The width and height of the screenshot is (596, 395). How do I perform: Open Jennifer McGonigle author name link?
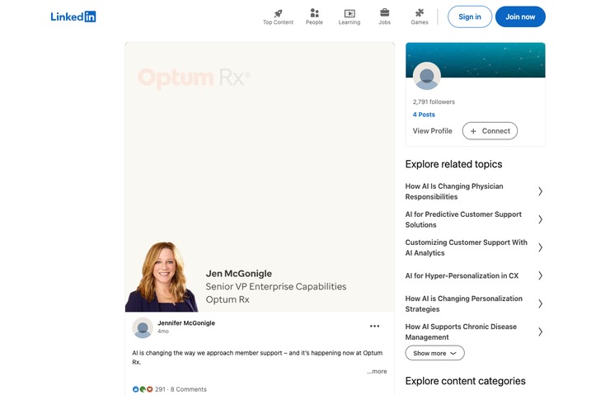[x=186, y=323]
